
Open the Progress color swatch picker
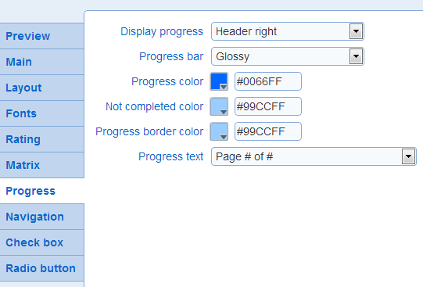219,81
